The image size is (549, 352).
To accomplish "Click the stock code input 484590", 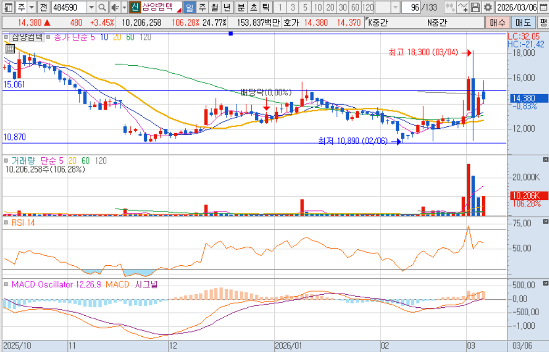I will (69, 7).
